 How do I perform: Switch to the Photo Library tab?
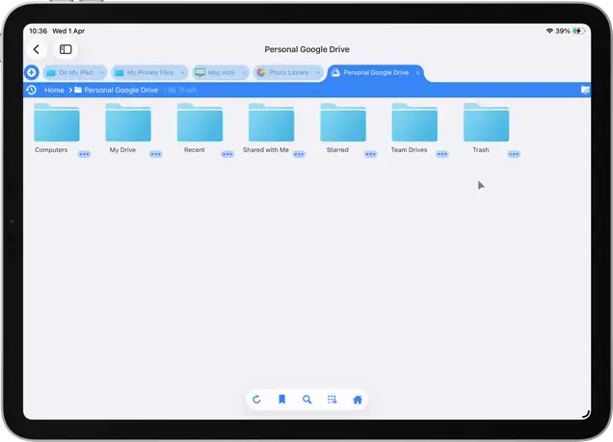click(288, 72)
